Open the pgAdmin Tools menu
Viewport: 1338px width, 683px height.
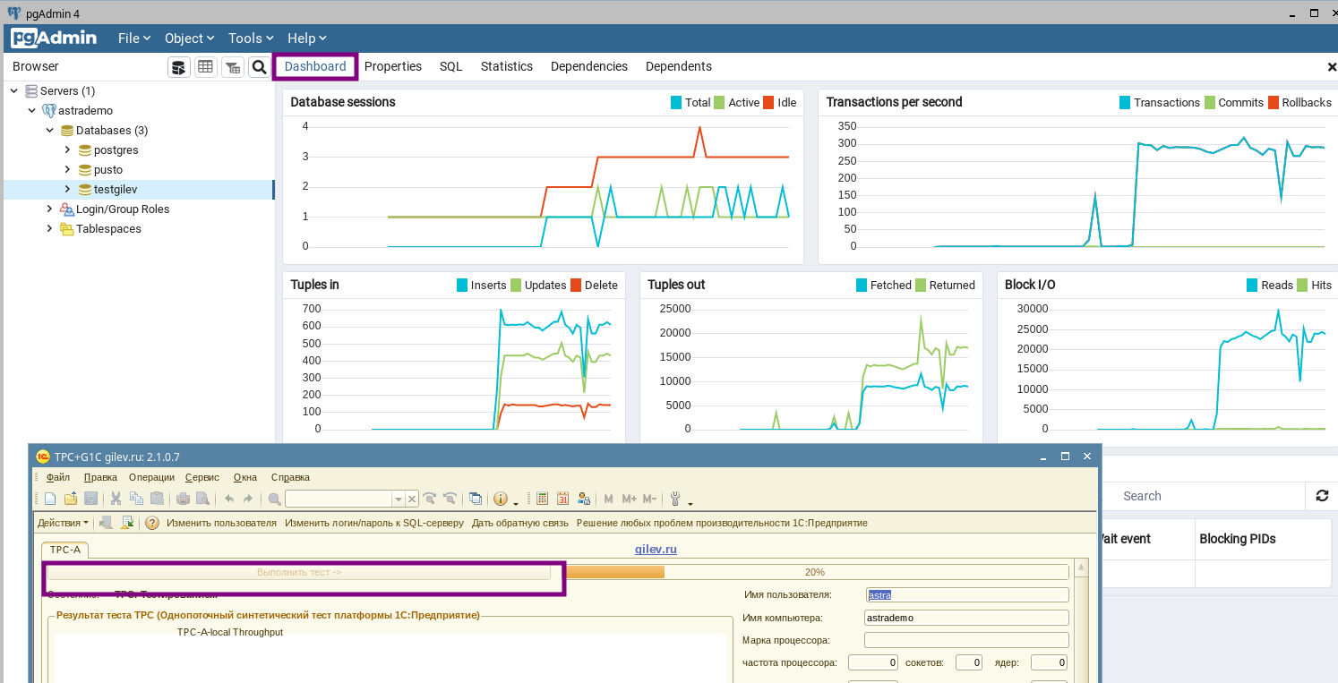[251, 38]
